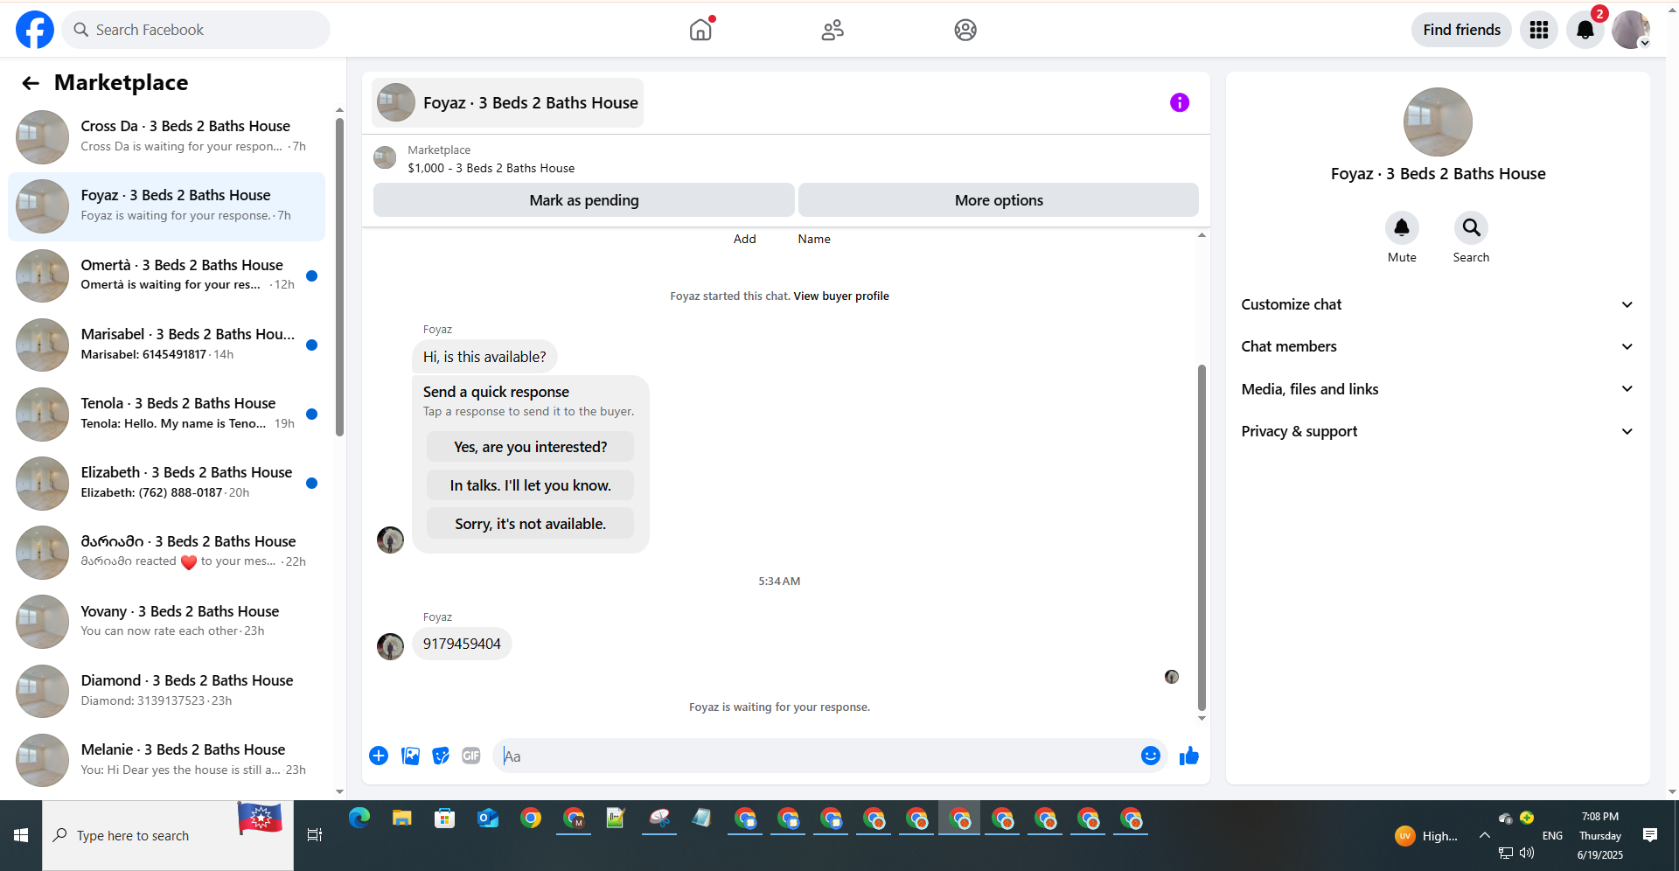This screenshot has height=871, width=1679.
Task: Open the Melanie conversation
Action: pyautogui.click(x=166, y=759)
